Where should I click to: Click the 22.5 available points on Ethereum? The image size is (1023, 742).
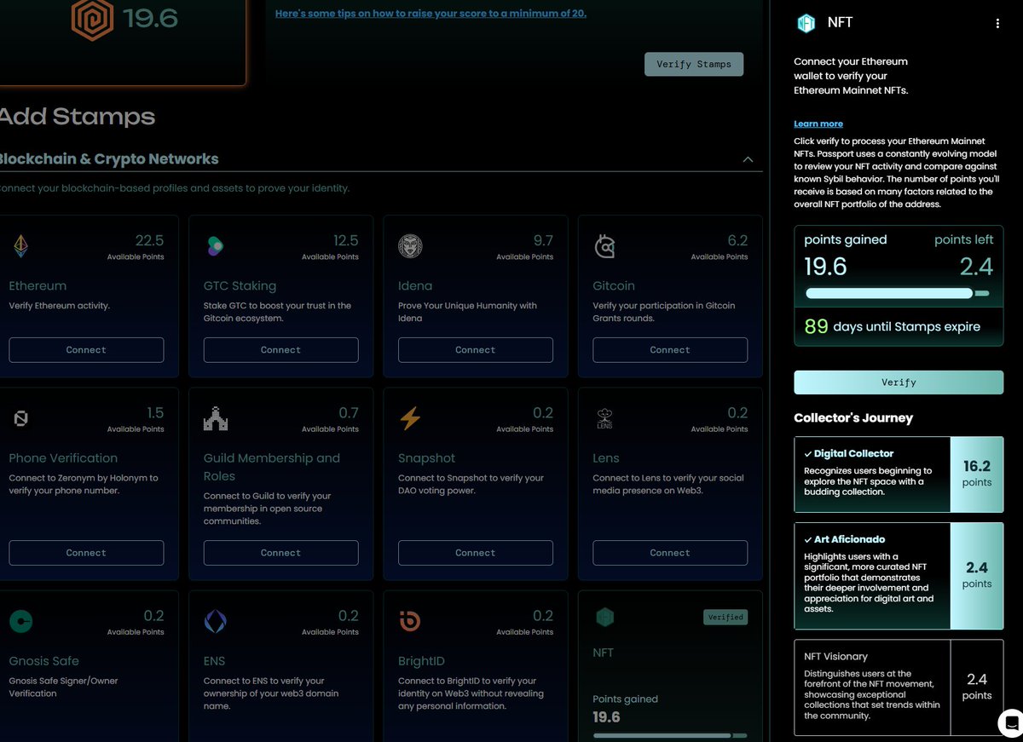click(x=149, y=241)
